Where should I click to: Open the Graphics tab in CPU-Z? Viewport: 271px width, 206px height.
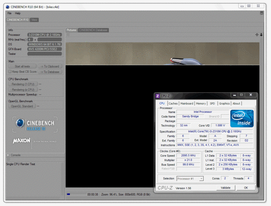224,103
